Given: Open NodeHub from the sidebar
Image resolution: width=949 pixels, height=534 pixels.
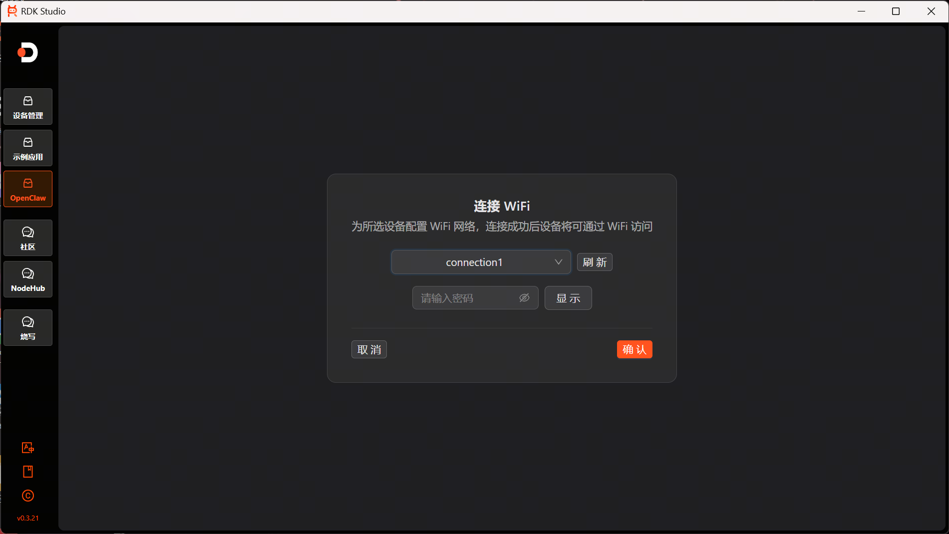Looking at the screenshot, I should click(x=28, y=279).
